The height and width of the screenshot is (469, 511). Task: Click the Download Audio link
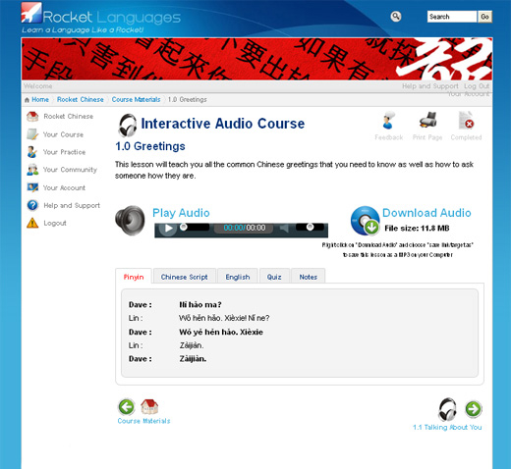pos(426,213)
